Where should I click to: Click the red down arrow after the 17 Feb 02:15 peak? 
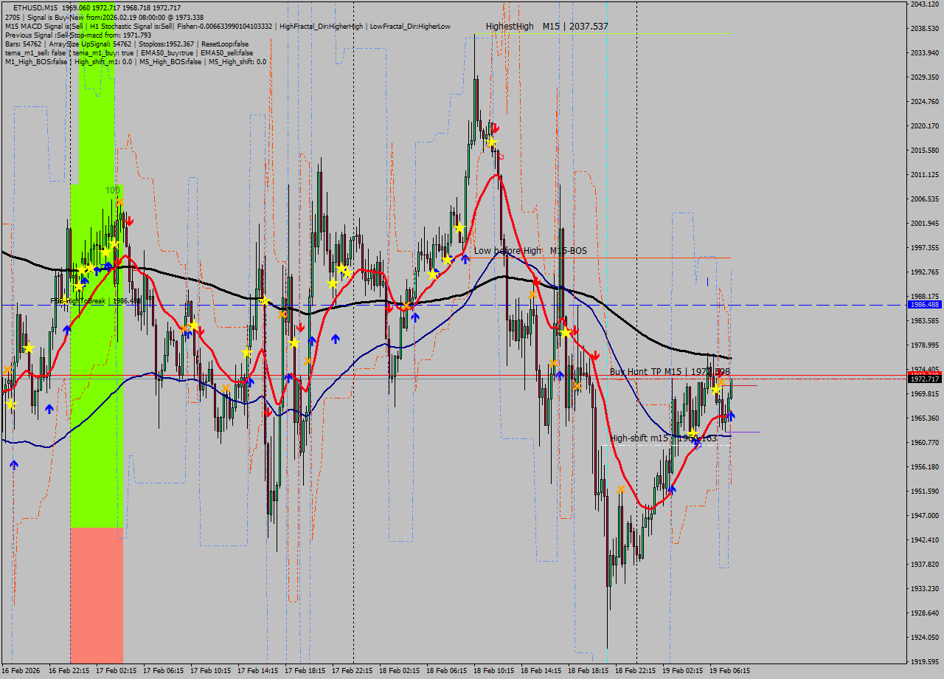pyautogui.click(x=131, y=219)
